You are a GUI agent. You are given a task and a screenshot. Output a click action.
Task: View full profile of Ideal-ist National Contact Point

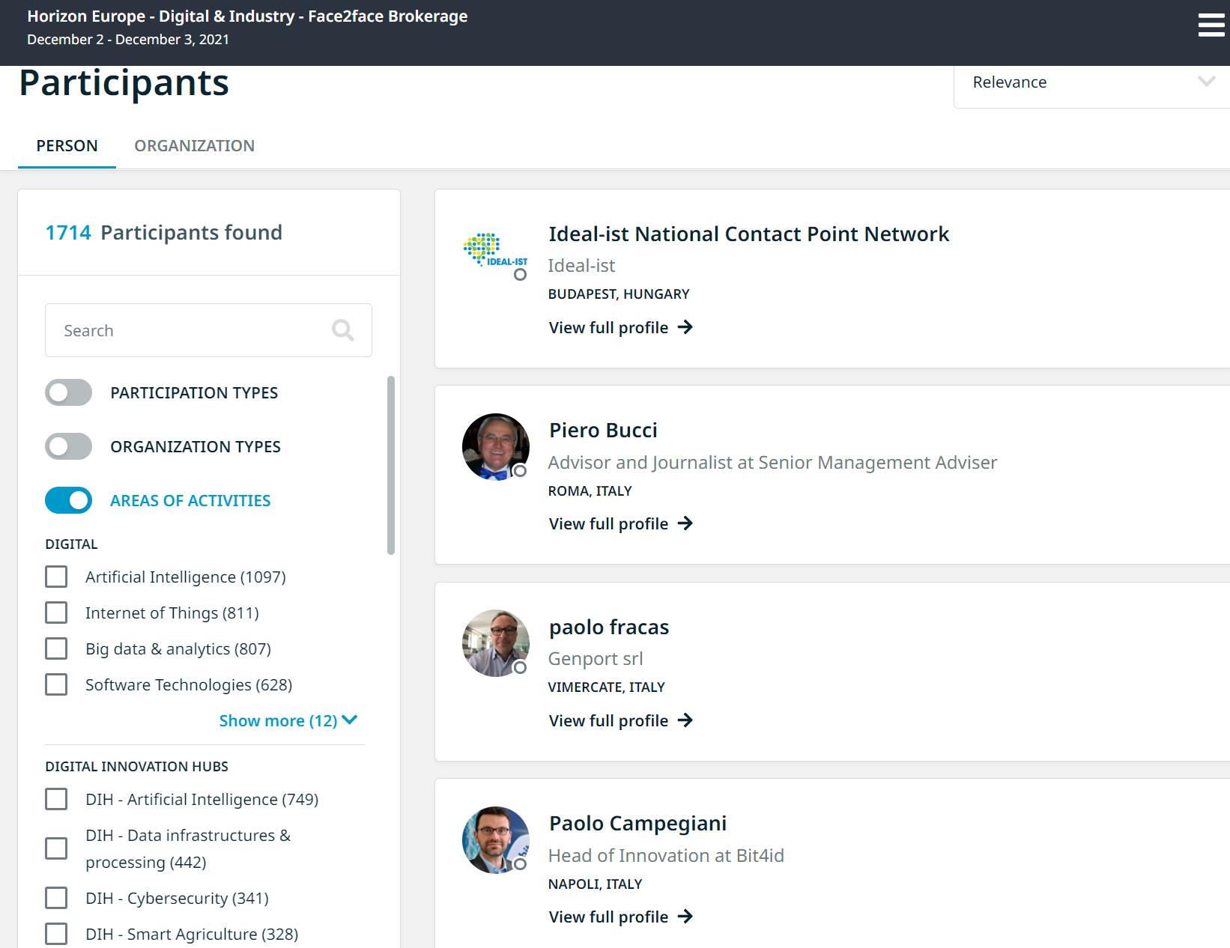coord(621,327)
